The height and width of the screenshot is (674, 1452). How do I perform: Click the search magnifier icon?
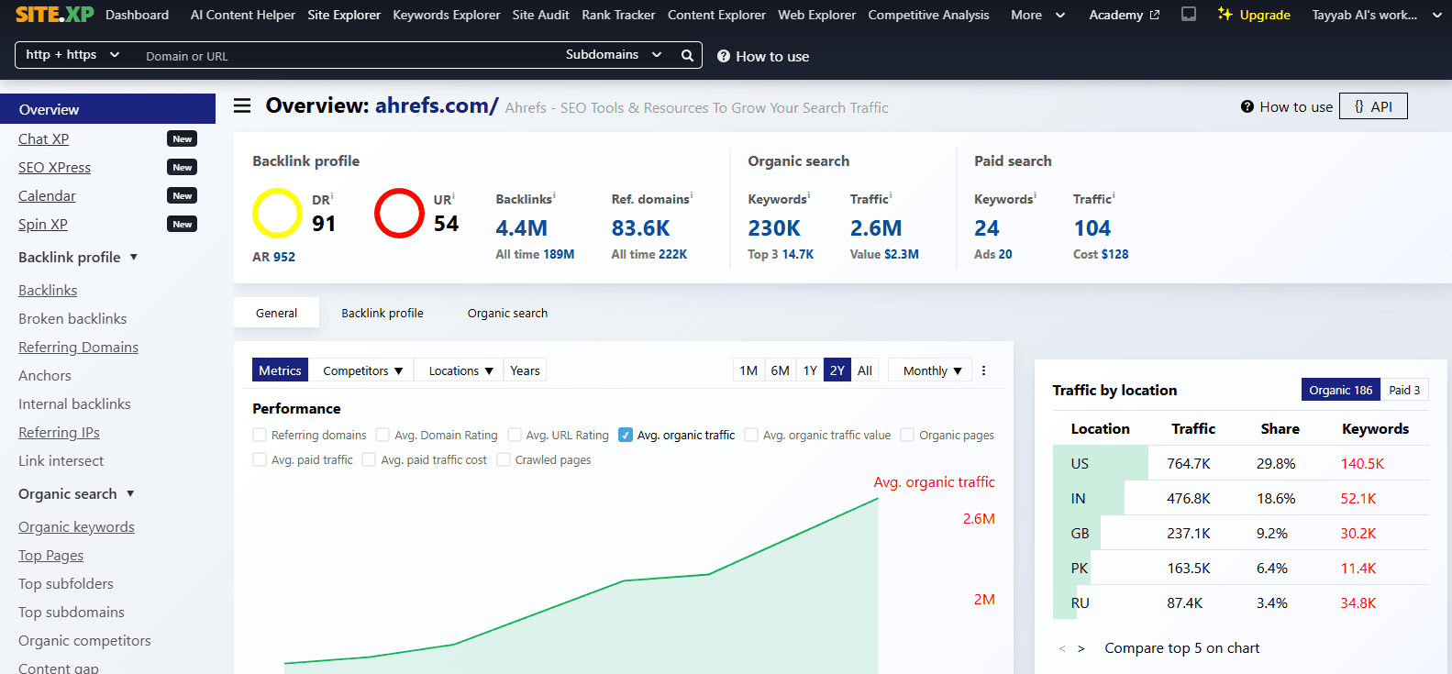coord(687,55)
